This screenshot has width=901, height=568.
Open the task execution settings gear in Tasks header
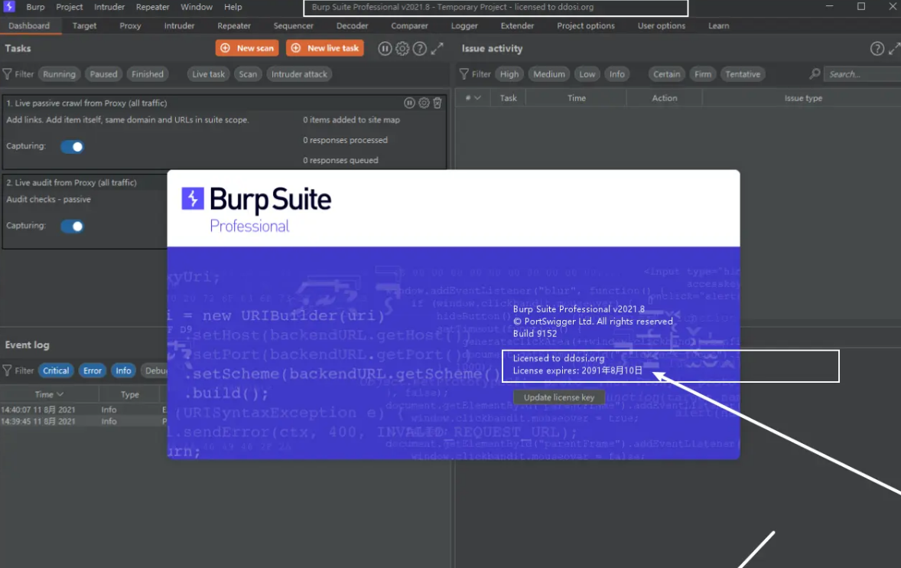tap(402, 49)
